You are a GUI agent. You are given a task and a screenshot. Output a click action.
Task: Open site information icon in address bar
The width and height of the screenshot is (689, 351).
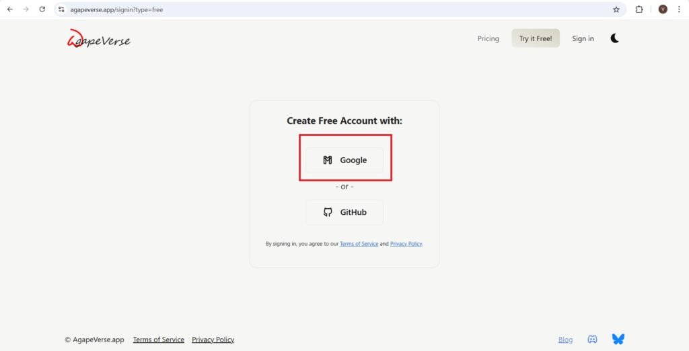[61, 9]
